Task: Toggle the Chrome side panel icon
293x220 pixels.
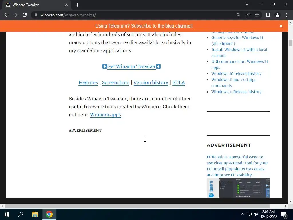Action: pyautogui.click(x=268, y=15)
